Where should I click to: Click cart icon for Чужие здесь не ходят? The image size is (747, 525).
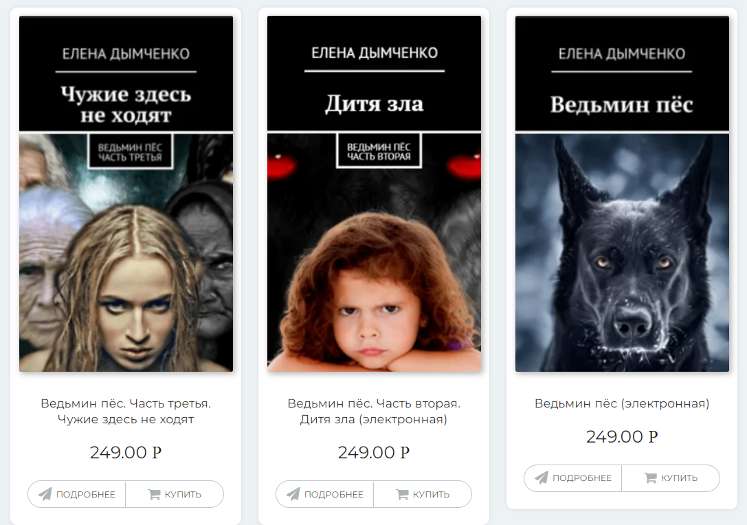coord(154,494)
